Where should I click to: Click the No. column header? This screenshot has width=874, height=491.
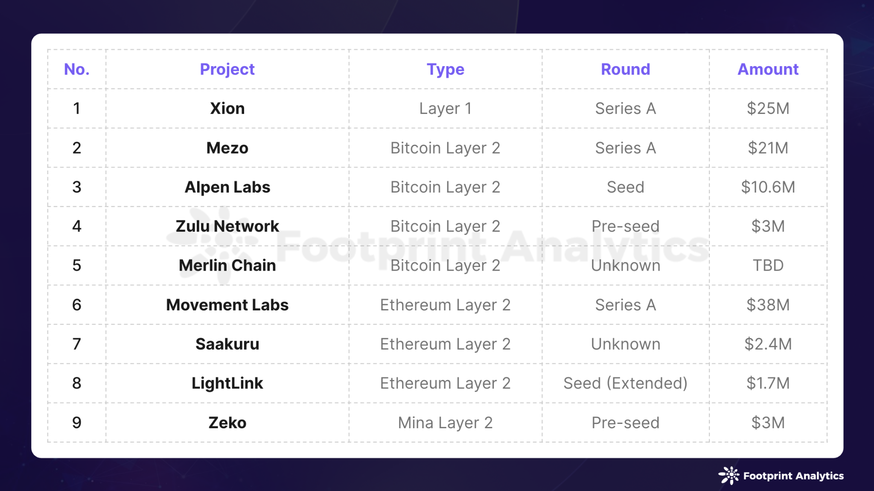click(x=77, y=69)
